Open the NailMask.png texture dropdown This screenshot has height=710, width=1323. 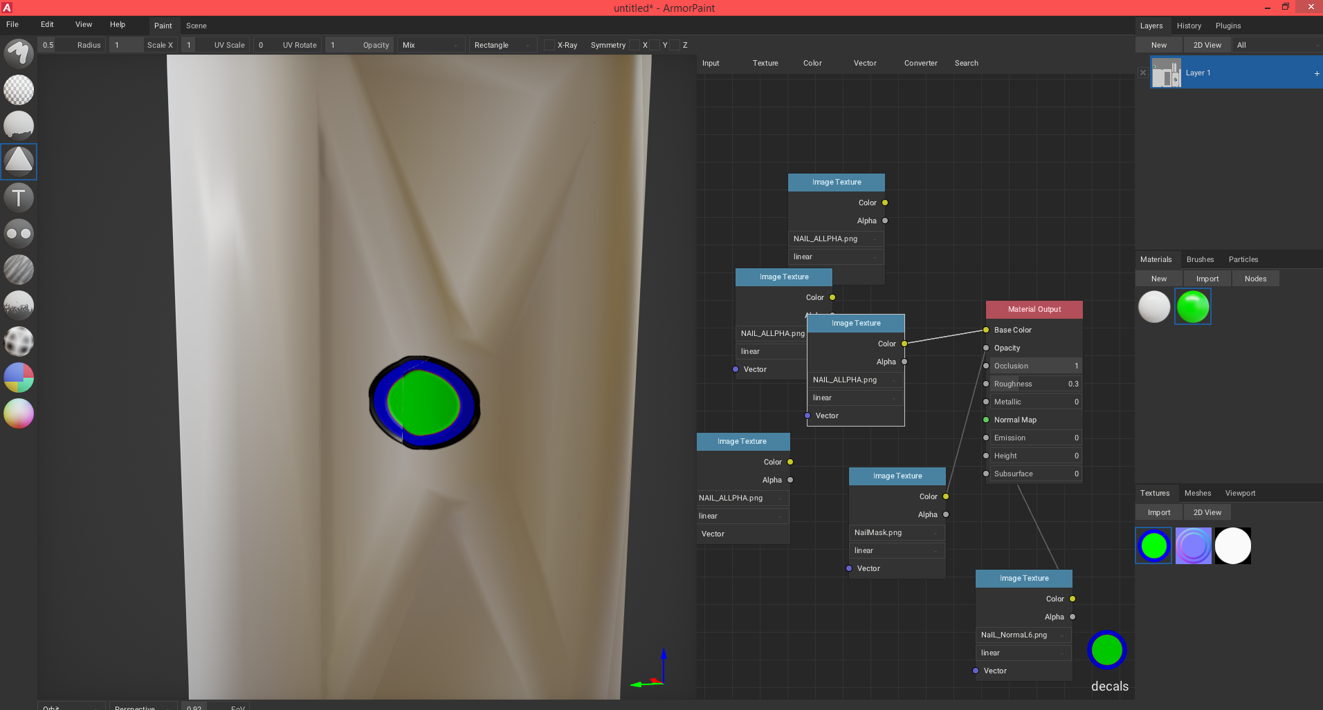tap(896, 532)
